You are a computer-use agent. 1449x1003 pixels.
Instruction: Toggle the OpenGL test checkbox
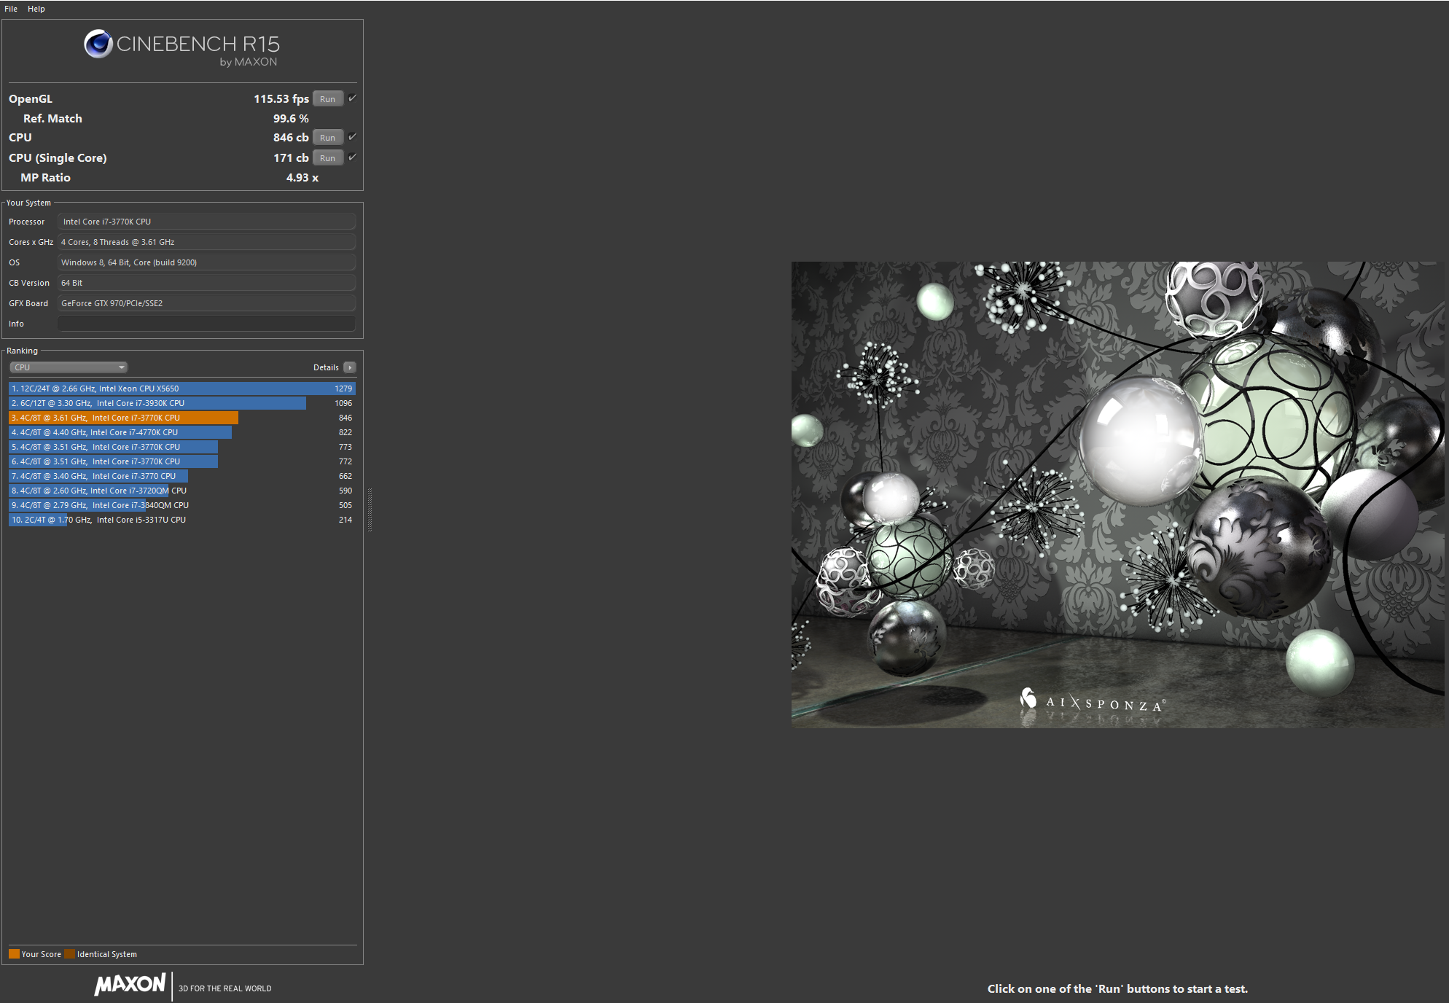coord(352,98)
